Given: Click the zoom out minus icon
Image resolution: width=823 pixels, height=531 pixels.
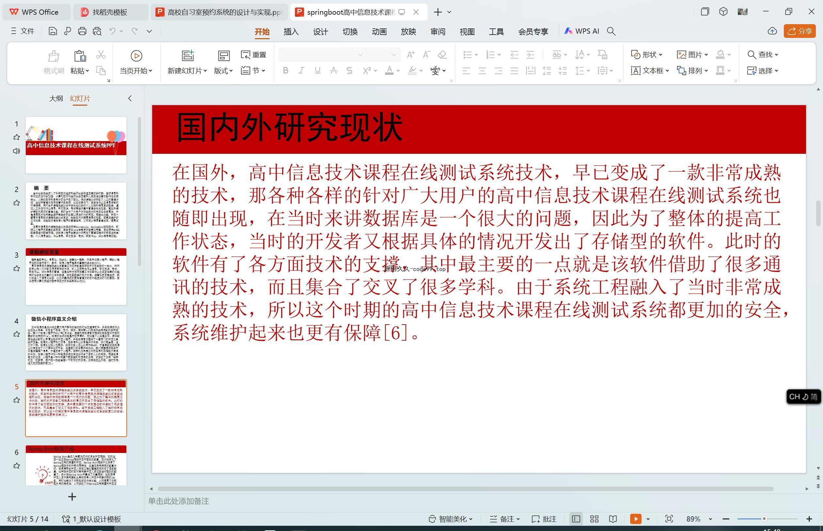Looking at the screenshot, I should 726,519.
